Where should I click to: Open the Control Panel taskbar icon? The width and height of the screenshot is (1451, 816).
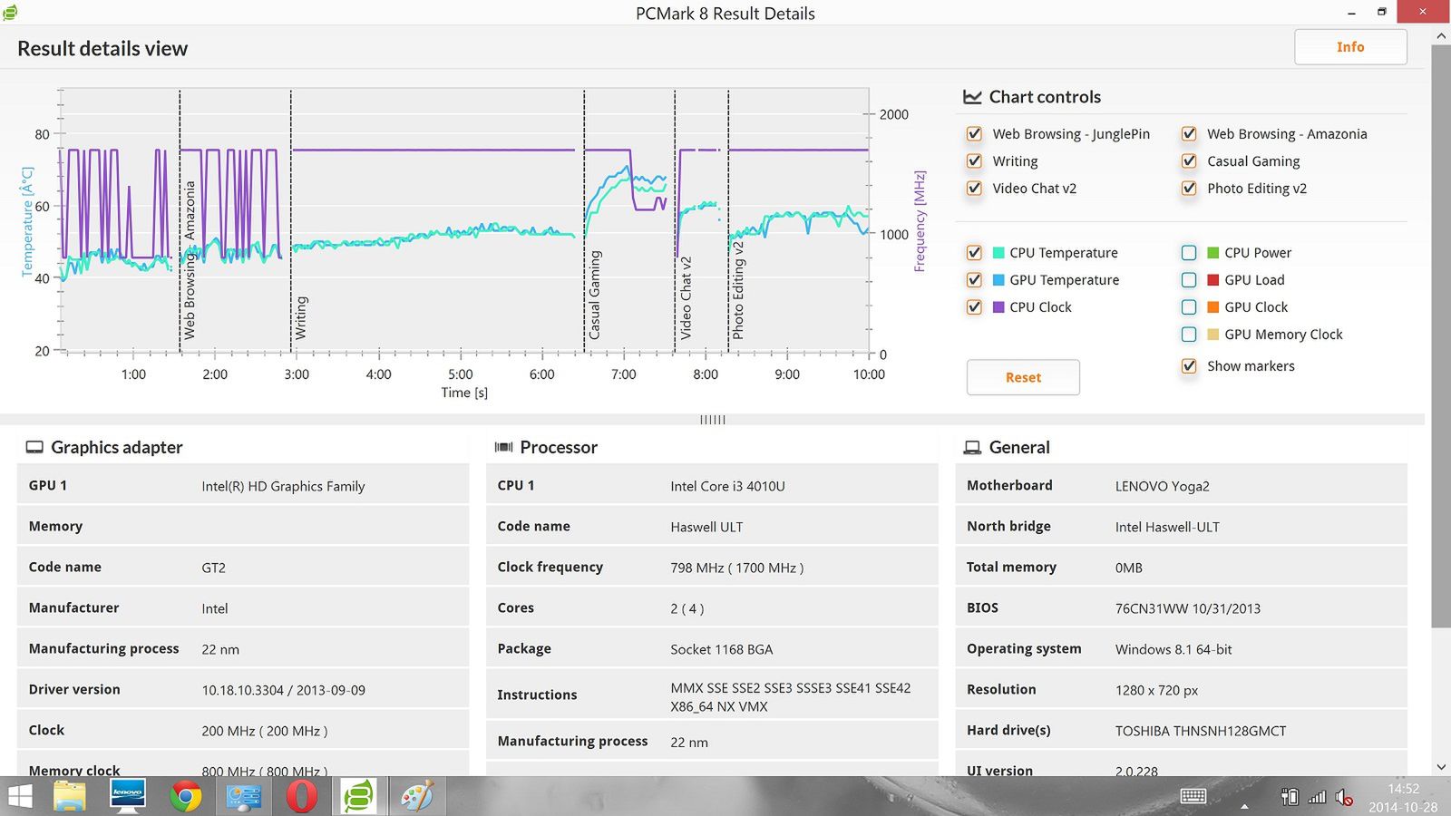coord(244,797)
